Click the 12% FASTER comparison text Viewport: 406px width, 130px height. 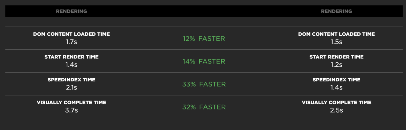204,39
